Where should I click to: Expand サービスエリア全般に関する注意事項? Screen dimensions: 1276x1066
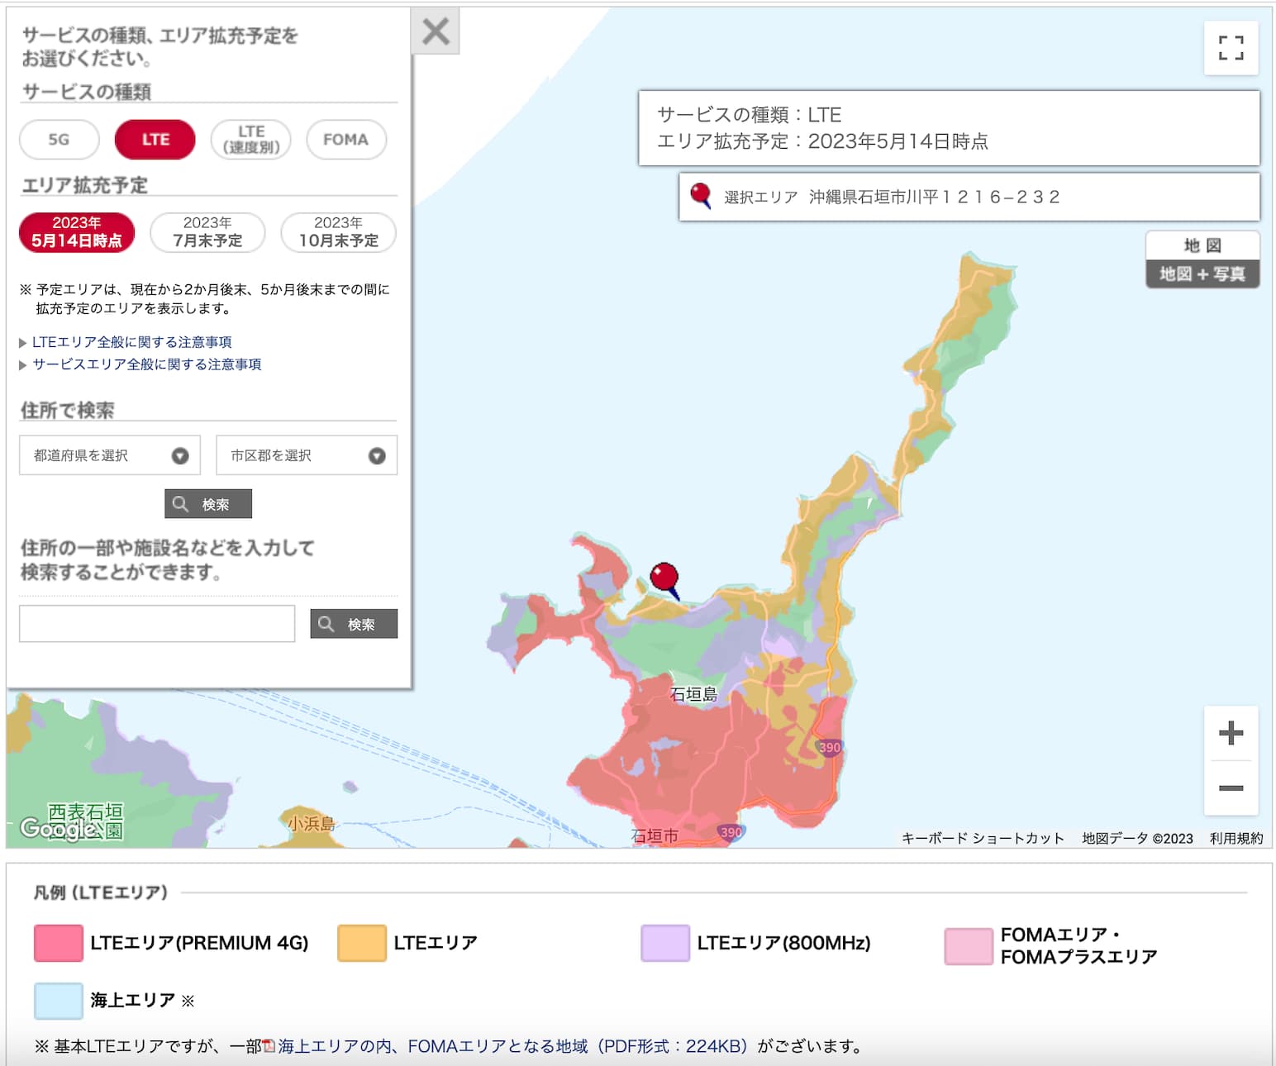click(146, 364)
